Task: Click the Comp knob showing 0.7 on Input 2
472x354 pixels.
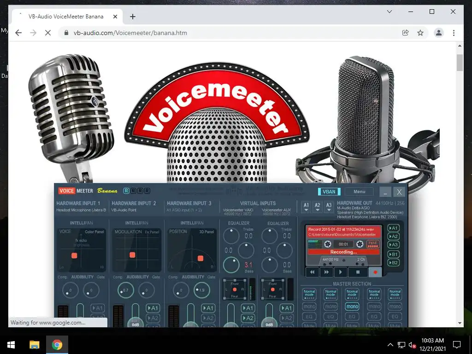Action: 125,290
